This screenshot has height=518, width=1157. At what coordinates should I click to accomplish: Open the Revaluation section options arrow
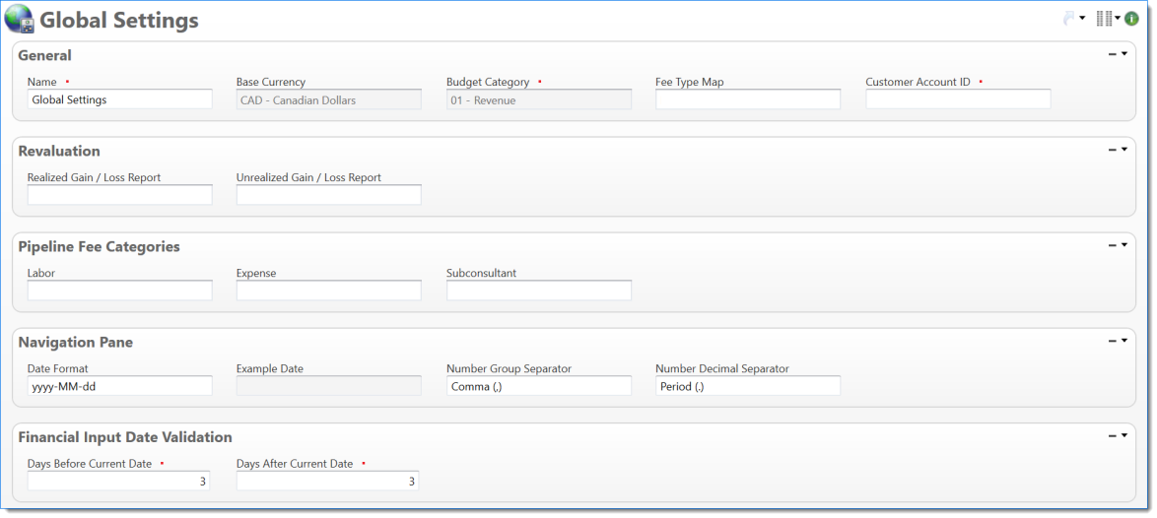[x=1124, y=151]
